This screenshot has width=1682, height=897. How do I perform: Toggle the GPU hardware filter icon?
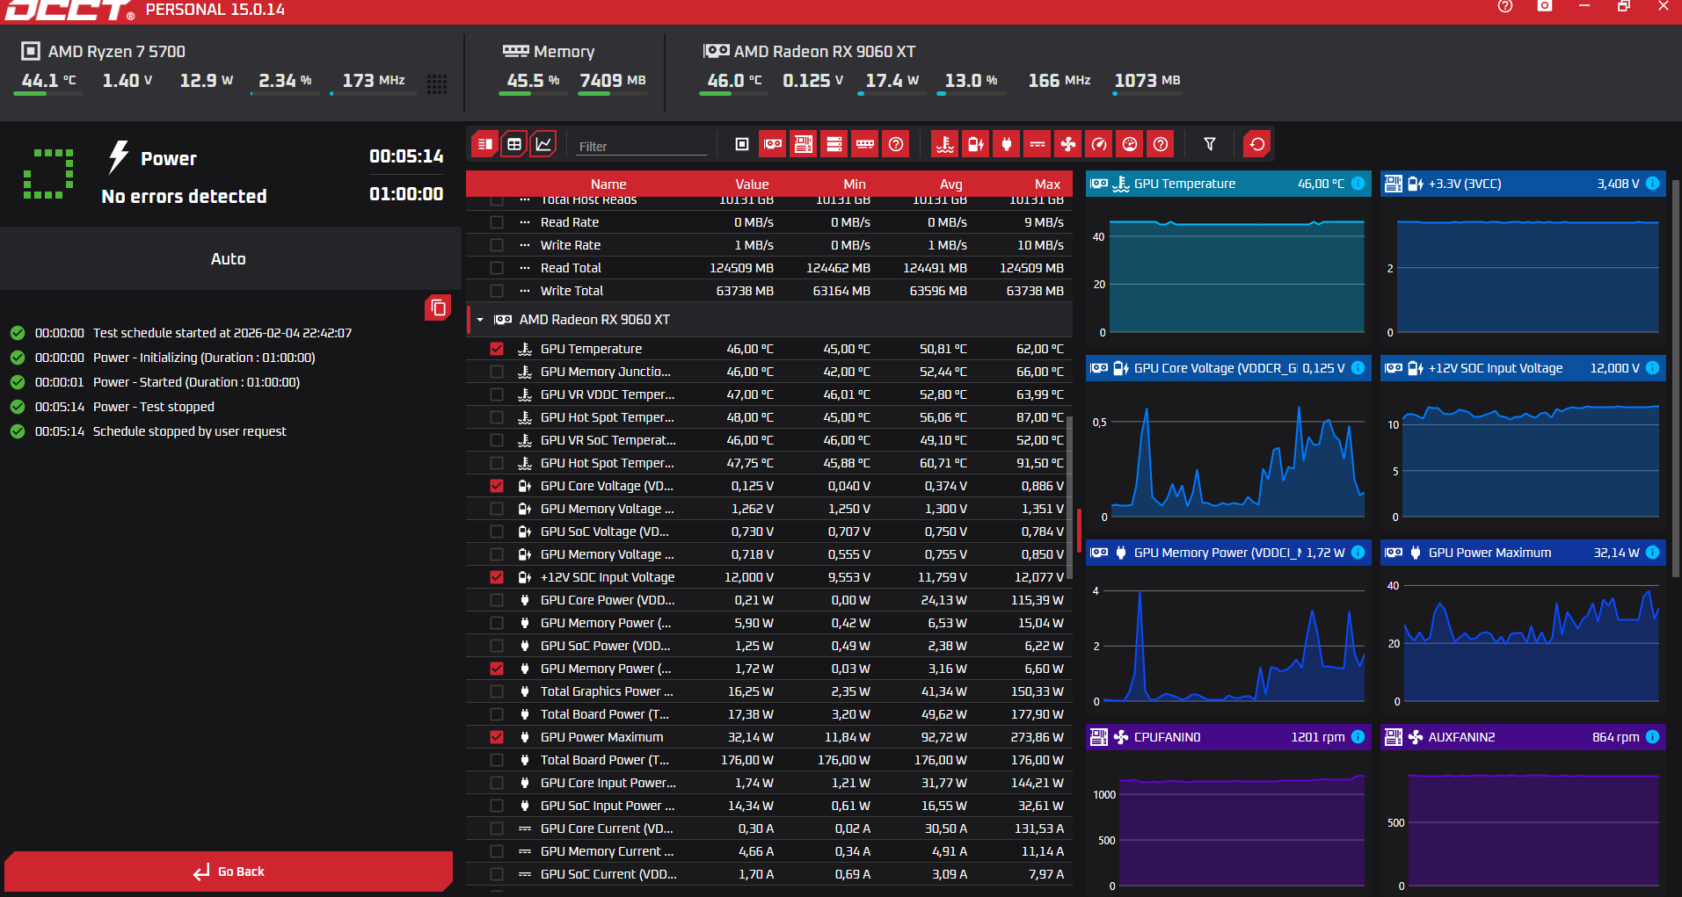coord(773,144)
